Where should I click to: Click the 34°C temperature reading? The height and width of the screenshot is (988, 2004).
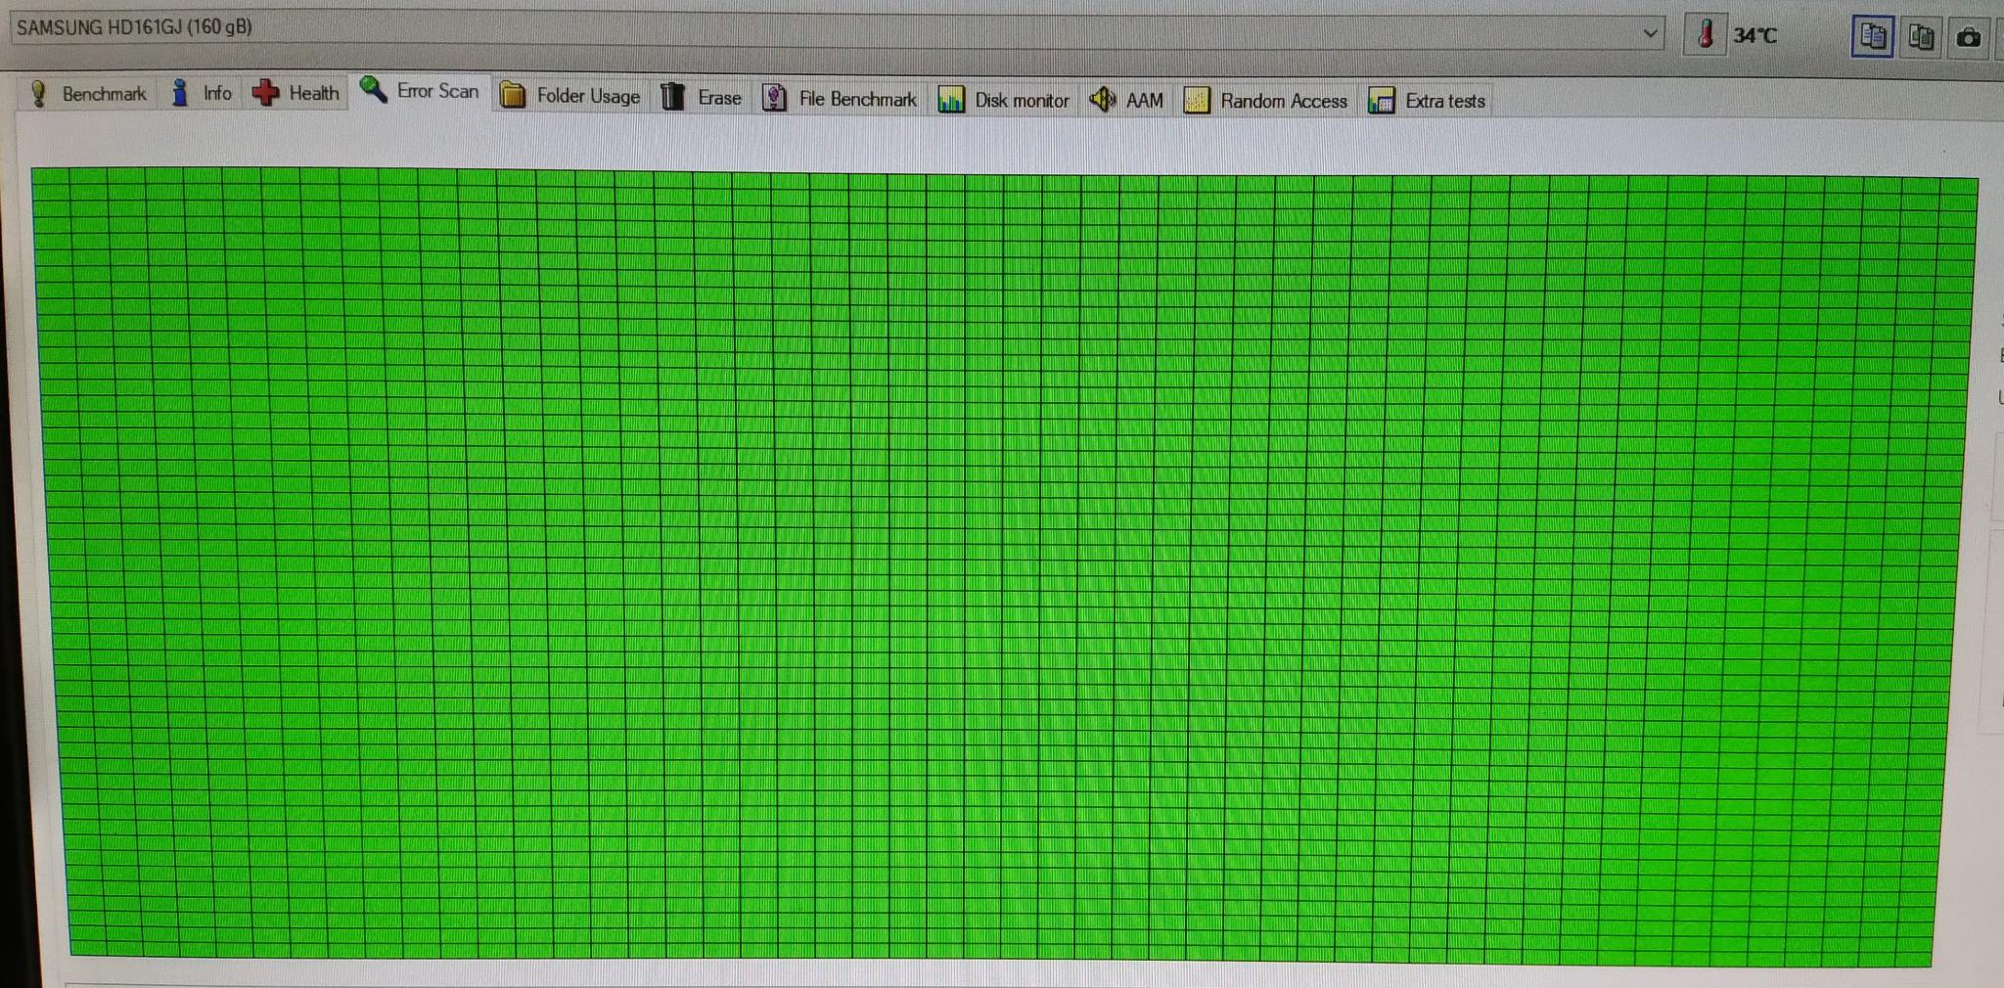(x=1754, y=36)
